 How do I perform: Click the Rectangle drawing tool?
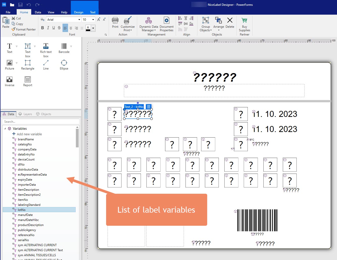[x=28, y=65]
